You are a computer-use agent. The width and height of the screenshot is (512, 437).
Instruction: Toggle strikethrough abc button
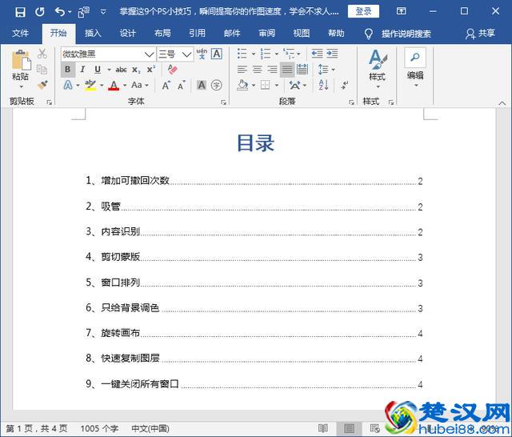point(121,70)
